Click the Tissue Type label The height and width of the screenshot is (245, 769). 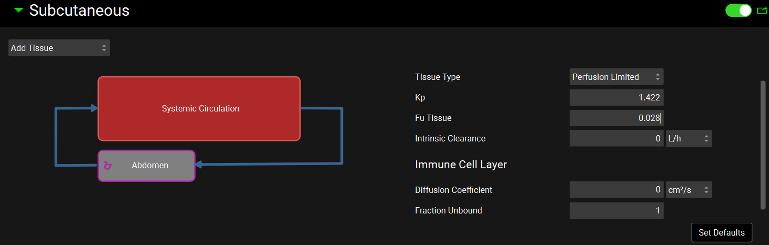tap(438, 77)
